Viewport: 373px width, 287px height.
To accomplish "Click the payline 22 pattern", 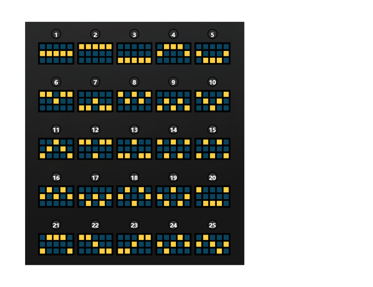I will pos(95,244).
